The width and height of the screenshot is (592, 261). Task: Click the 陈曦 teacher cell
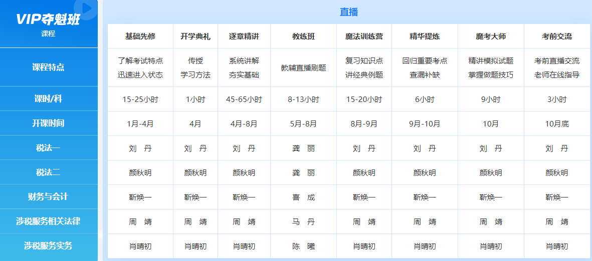click(x=304, y=246)
